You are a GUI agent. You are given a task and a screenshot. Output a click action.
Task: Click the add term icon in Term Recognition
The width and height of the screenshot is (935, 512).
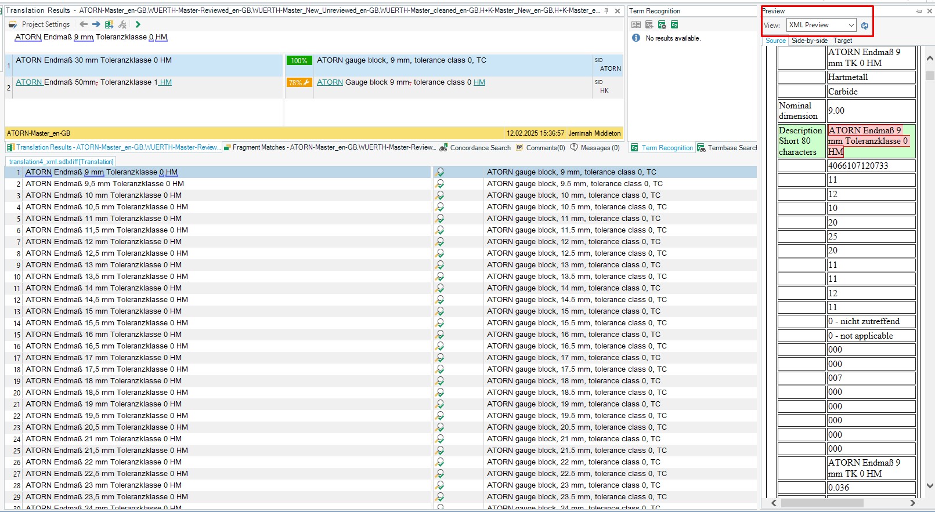pos(649,24)
